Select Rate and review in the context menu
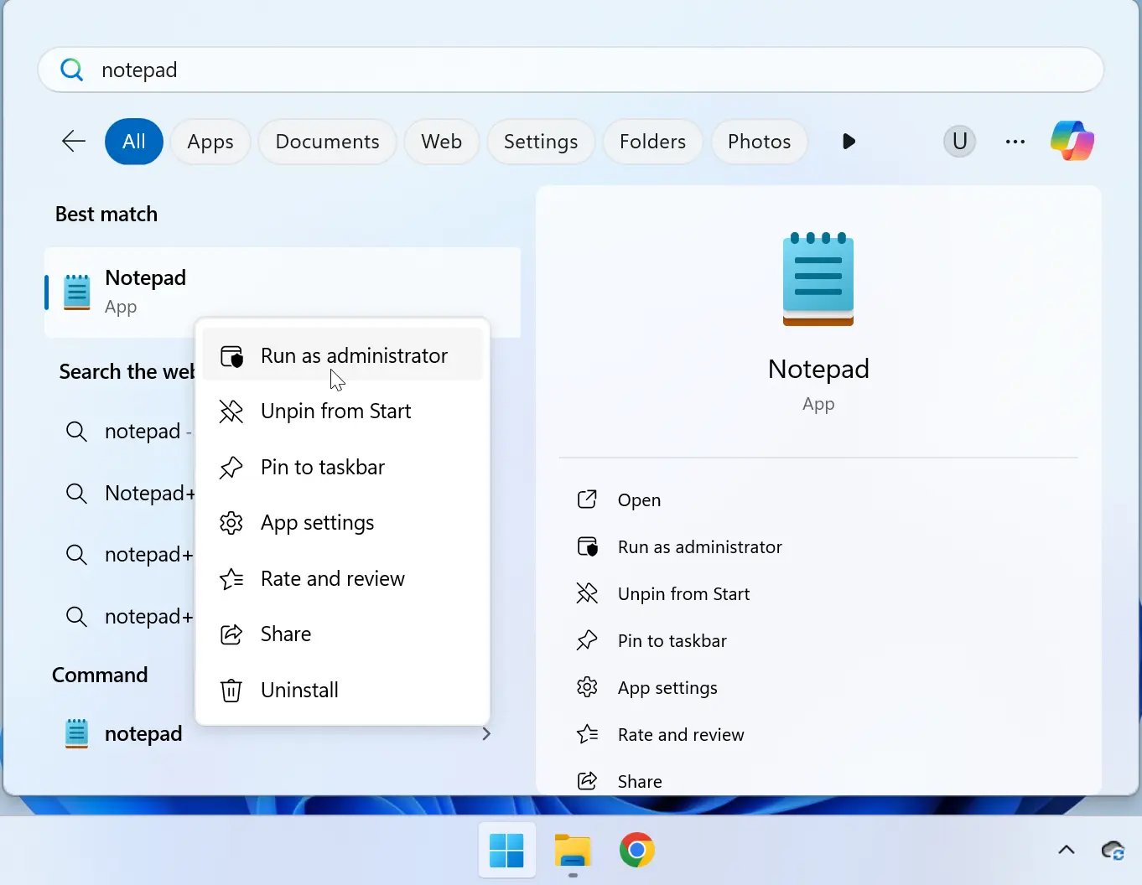 pos(342,578)
